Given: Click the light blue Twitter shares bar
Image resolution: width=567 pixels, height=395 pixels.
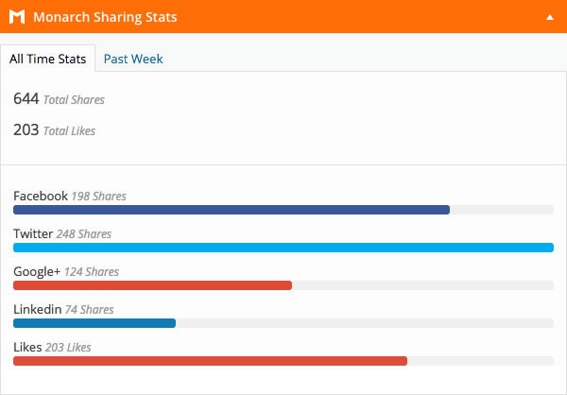Looking at the screenshot, I should click(283, 248).
